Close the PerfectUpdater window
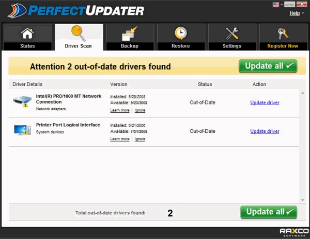This screenshot has width=310, height=239. 302,4
